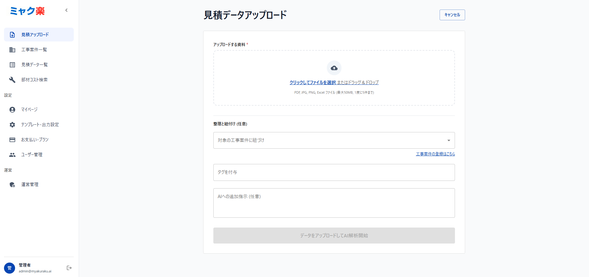Screen dimensions: 589x277
Task: Click the shield icon for 運営管理
Action: point(12,185)
